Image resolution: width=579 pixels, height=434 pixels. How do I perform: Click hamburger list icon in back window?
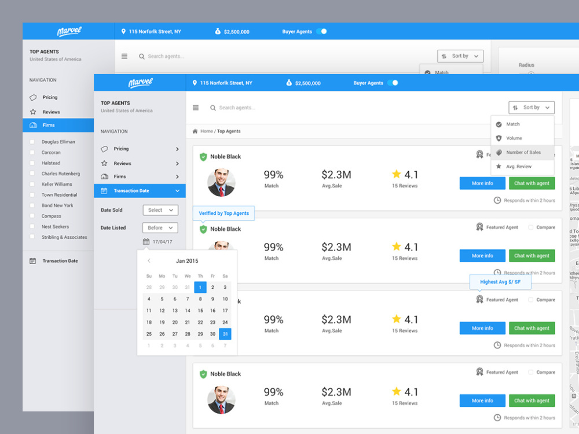[x=124, y=56]
